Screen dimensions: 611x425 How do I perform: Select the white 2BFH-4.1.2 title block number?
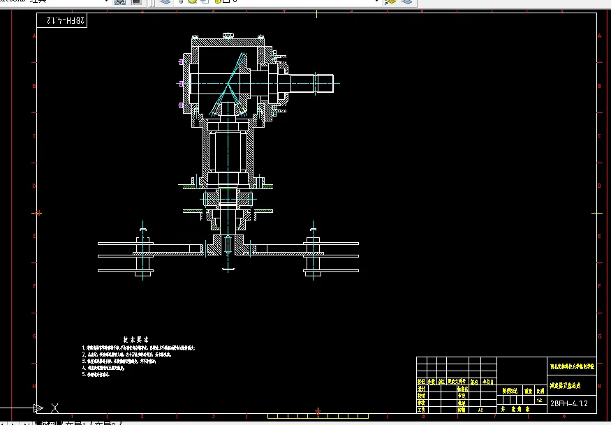pos(569,403)
